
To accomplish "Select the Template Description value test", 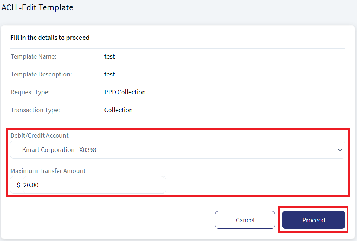I will (109, 74).
